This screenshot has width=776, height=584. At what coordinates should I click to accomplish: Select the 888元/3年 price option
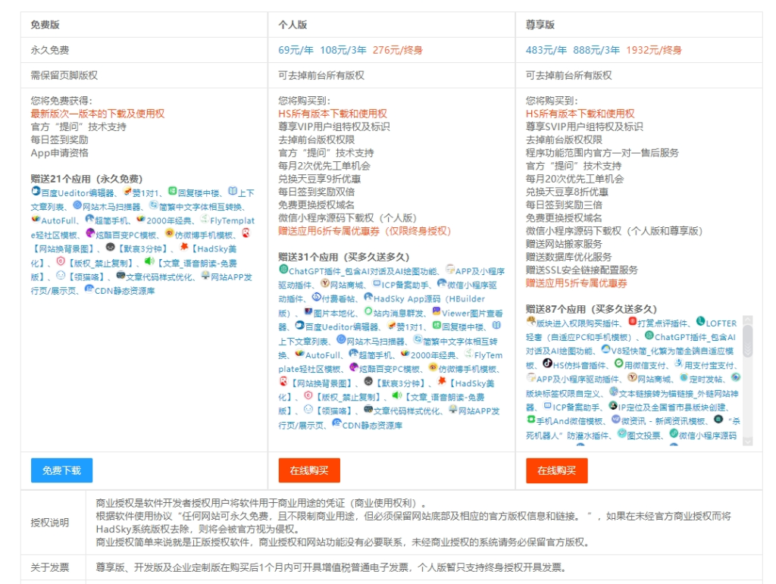click(x=596, y=50)
